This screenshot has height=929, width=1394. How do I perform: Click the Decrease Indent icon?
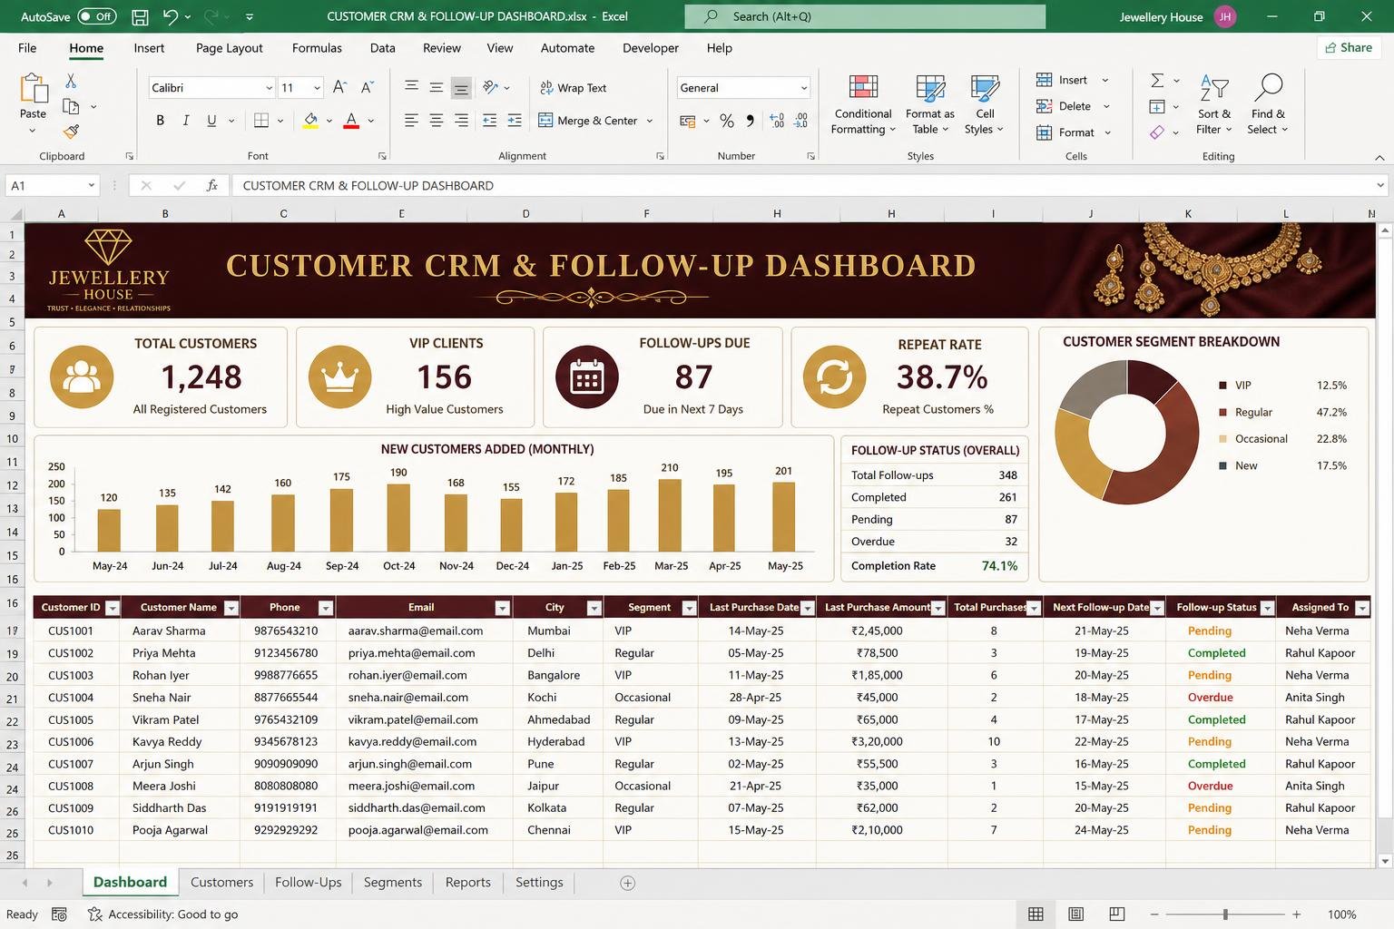(x=490, y=121)
